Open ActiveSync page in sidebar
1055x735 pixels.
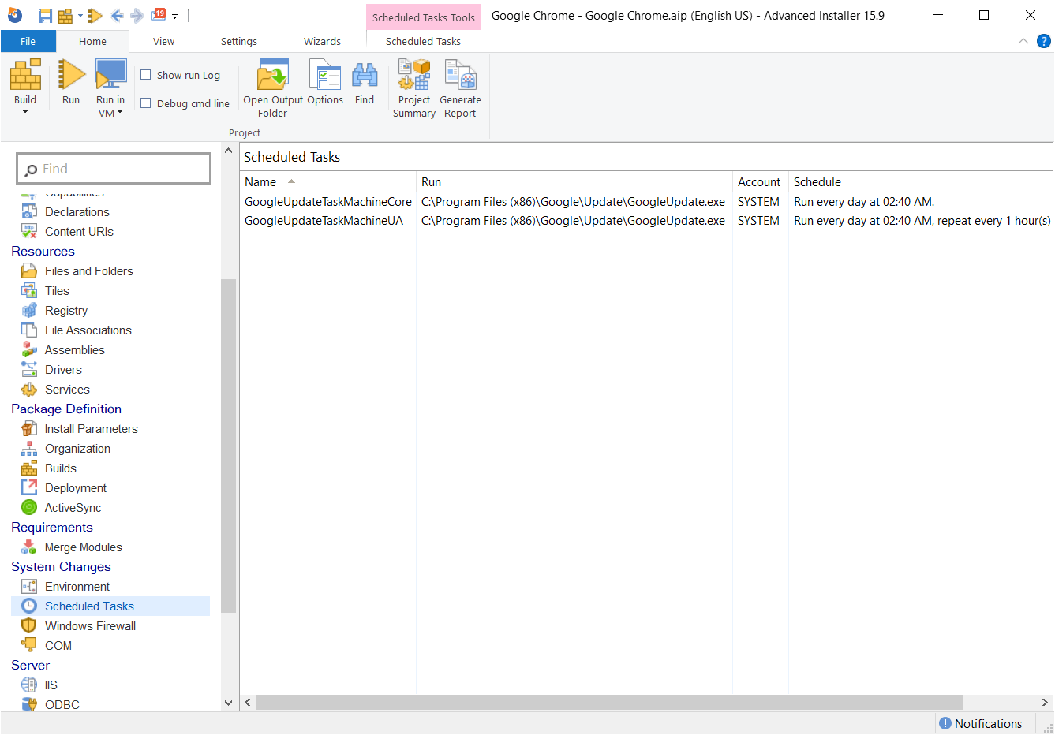(73, 507)
